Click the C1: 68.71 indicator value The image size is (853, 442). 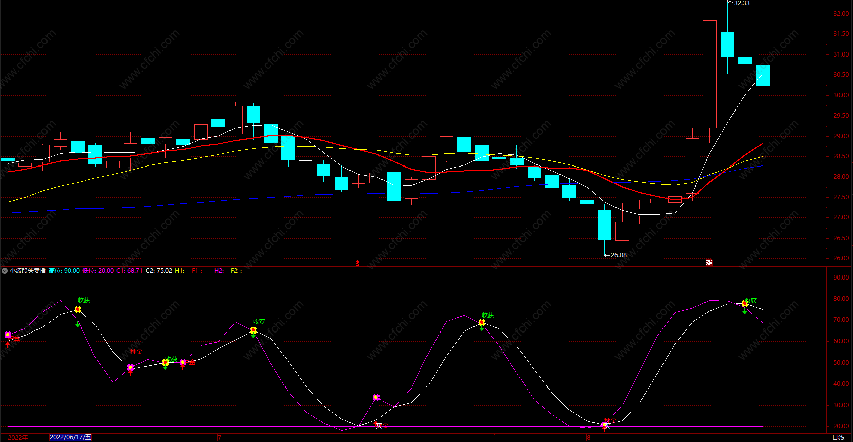coord(129,271)
